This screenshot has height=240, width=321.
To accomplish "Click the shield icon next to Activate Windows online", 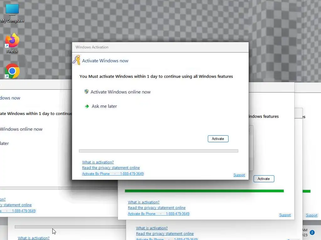I will [87, 92].
